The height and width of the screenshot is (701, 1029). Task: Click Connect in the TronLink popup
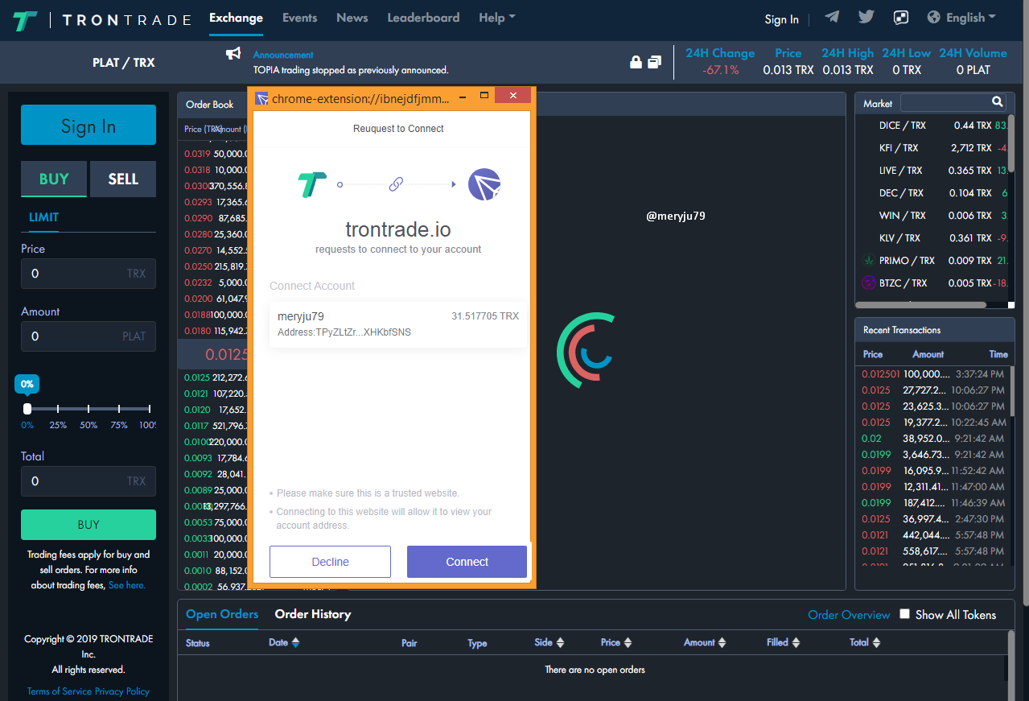point(467,562)
